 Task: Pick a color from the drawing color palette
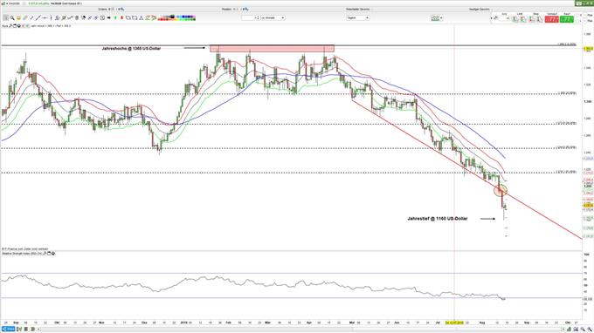176,17
